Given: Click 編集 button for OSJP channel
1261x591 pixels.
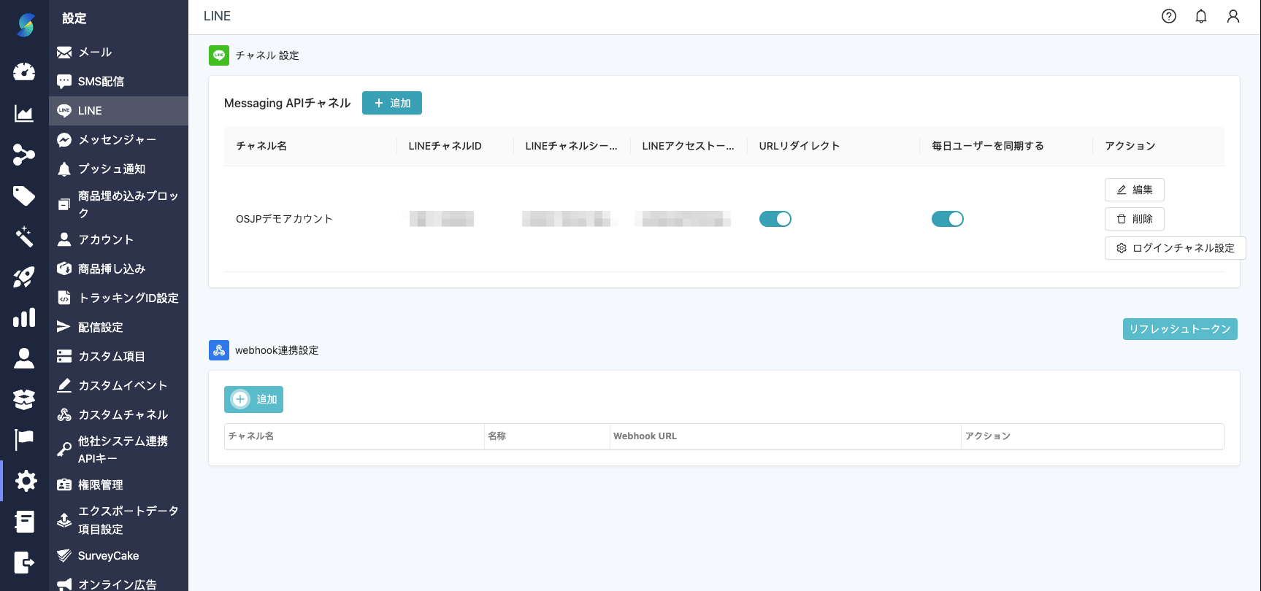Looking at the screenshot, I should tap(1134, 190).
